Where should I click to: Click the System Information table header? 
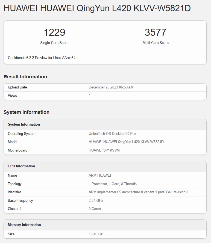click(x=24, y=125)
